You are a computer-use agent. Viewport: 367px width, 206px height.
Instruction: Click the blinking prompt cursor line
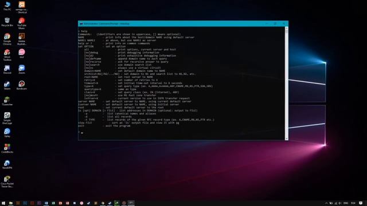(81, 132)
